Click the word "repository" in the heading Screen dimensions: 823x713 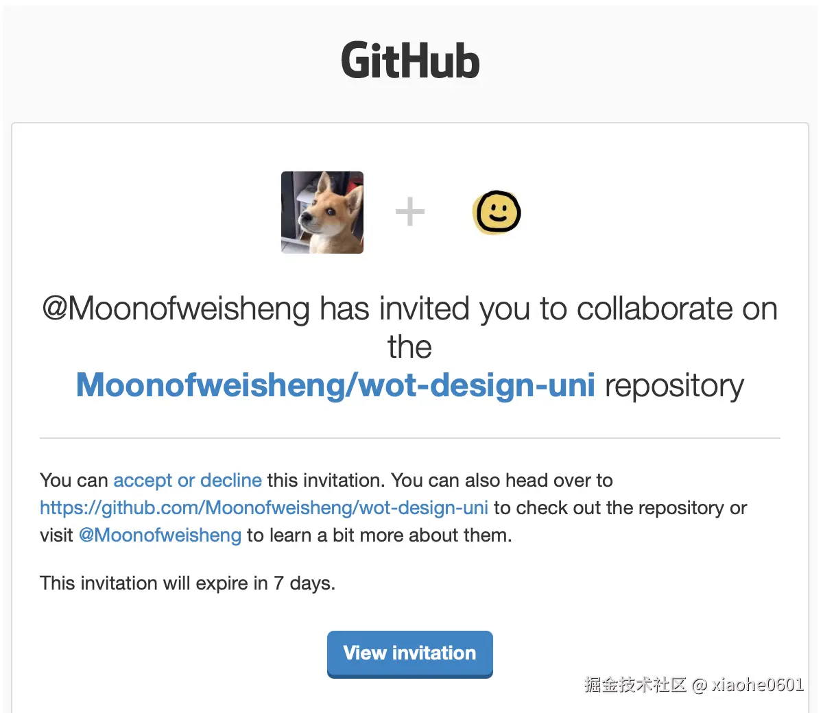coord(674,385)
